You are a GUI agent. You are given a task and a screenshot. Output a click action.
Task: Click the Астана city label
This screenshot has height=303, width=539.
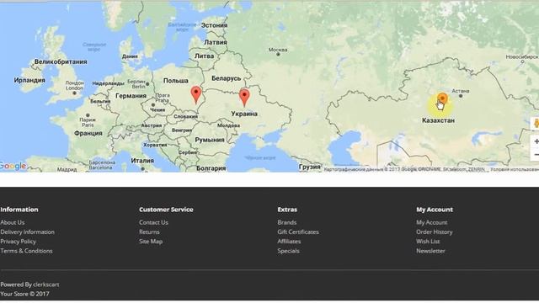(x=461, y=91)
